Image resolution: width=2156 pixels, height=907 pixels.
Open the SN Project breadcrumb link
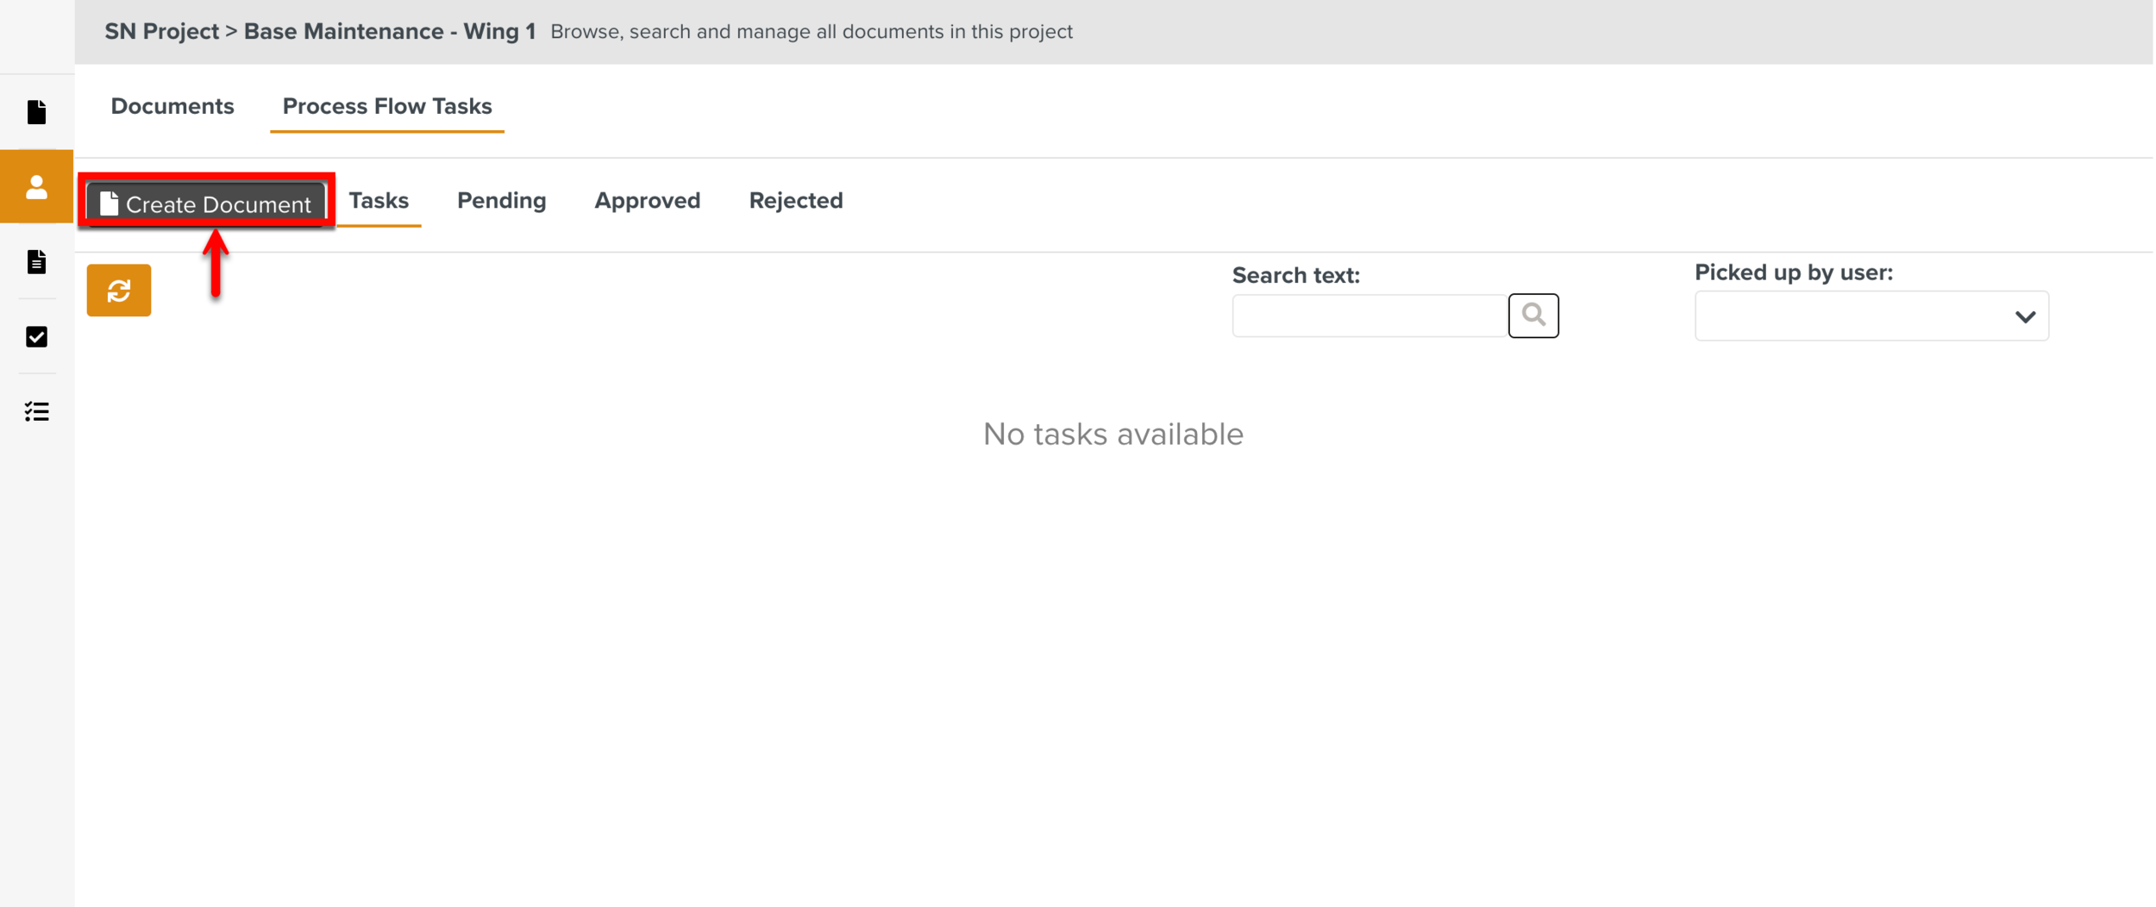pyautogui.click(x=160, y=31)
